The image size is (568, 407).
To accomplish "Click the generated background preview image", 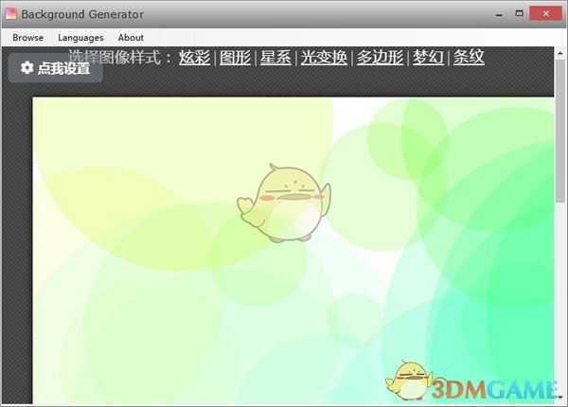I will point(293,251).
